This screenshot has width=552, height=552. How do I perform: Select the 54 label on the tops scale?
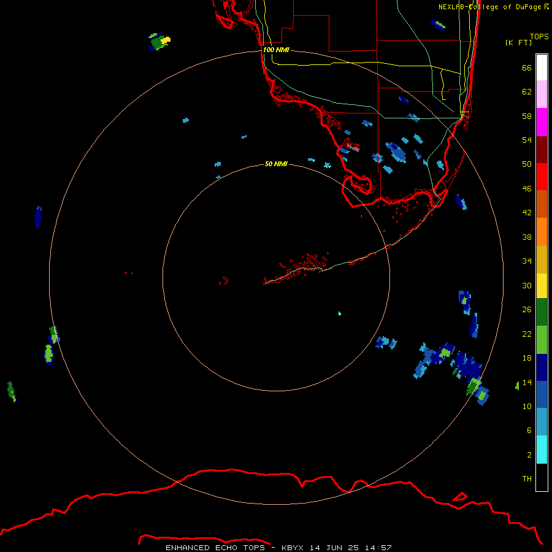527,140
